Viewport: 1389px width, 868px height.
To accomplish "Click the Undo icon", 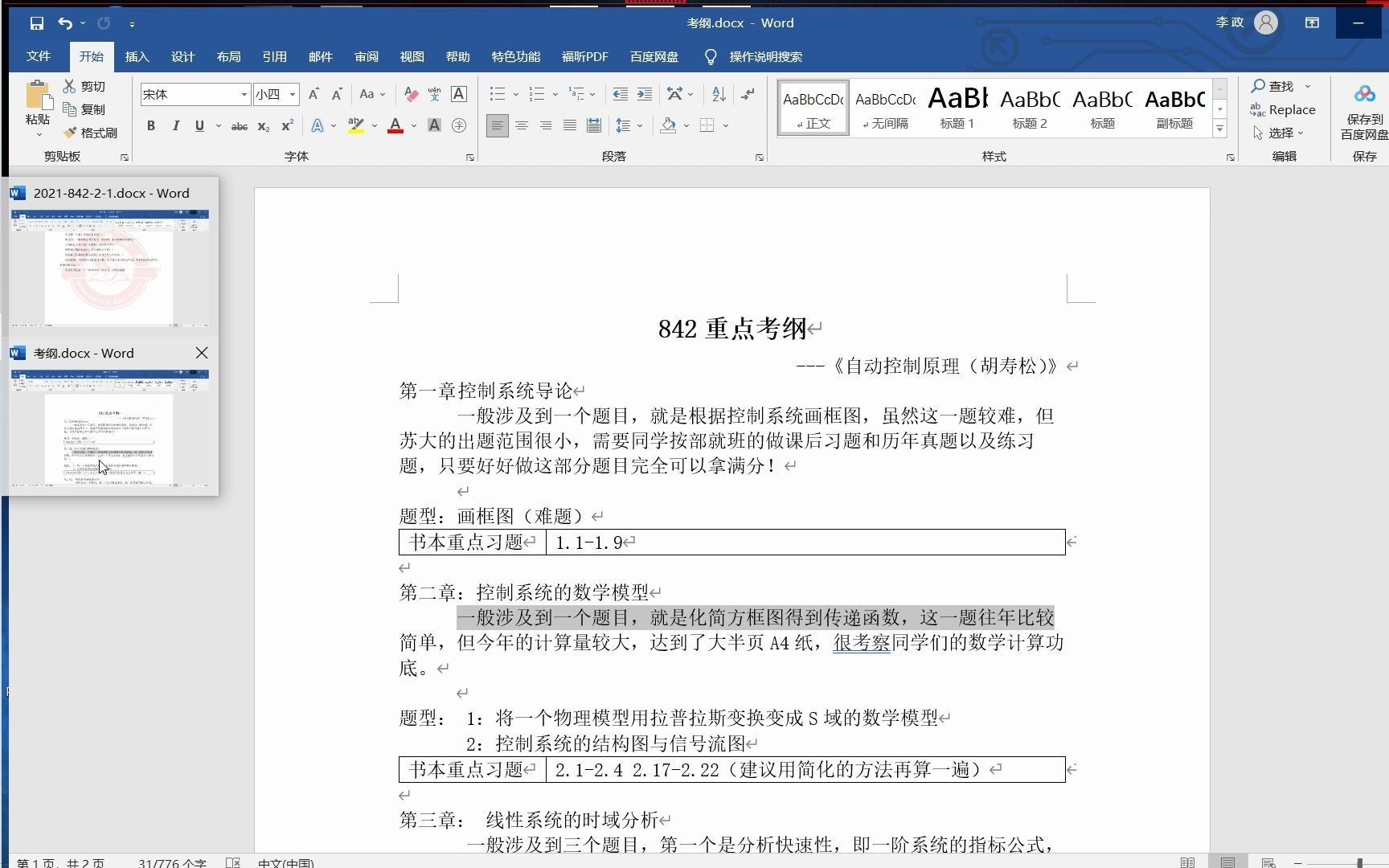I will click(64, 23).
